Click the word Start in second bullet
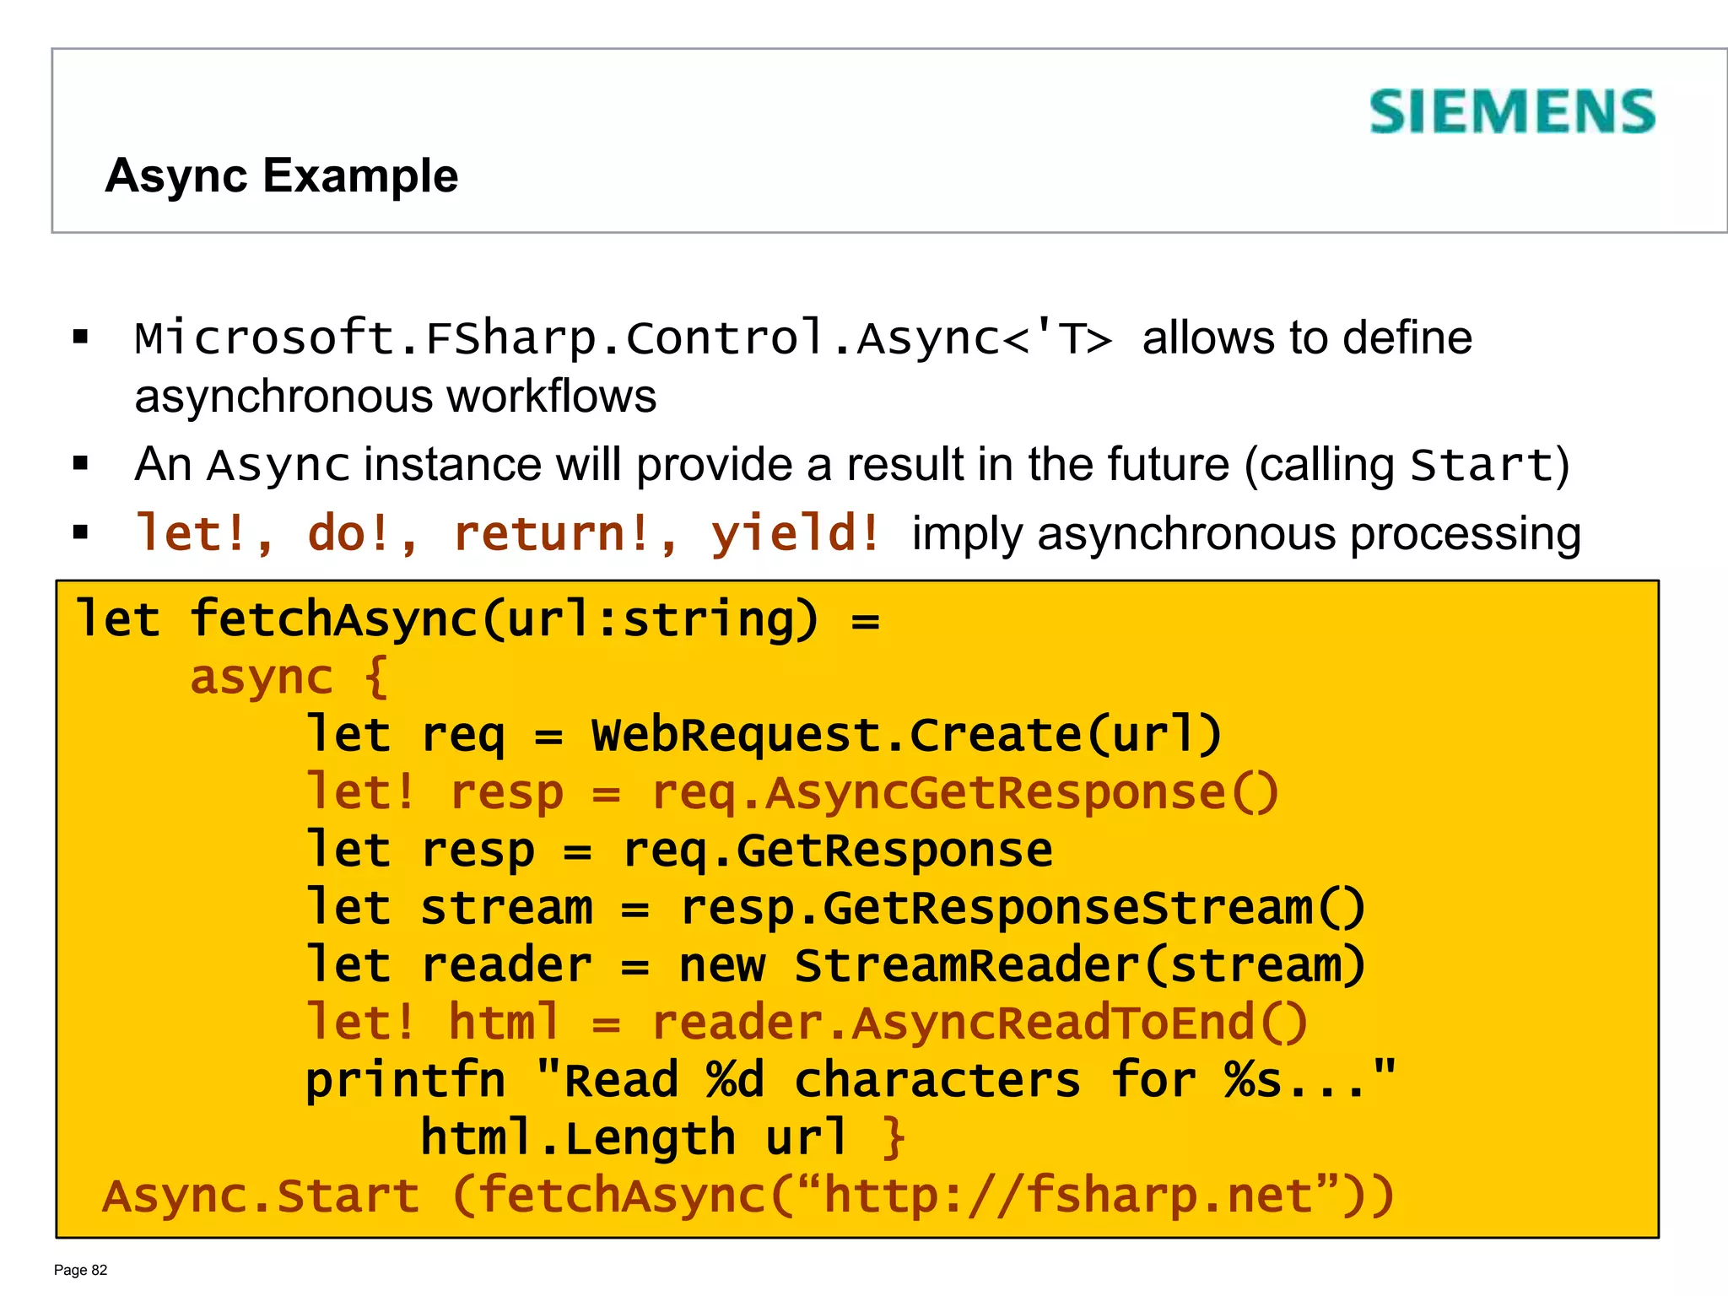The height and width of the screenshot is (1296, 1728). [1481, 465]
